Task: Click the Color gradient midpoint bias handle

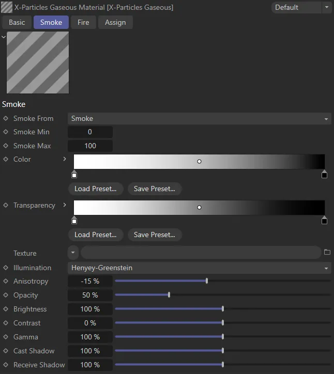Action: click(x=199, y=162)
